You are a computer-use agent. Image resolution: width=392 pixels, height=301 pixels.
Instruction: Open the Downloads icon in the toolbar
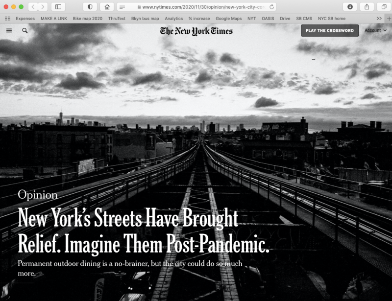(350, 7)
